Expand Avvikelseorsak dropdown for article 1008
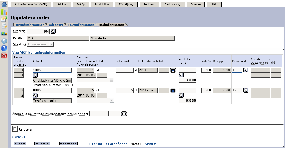This screenshot has width=285, height=148. [95, 80]
